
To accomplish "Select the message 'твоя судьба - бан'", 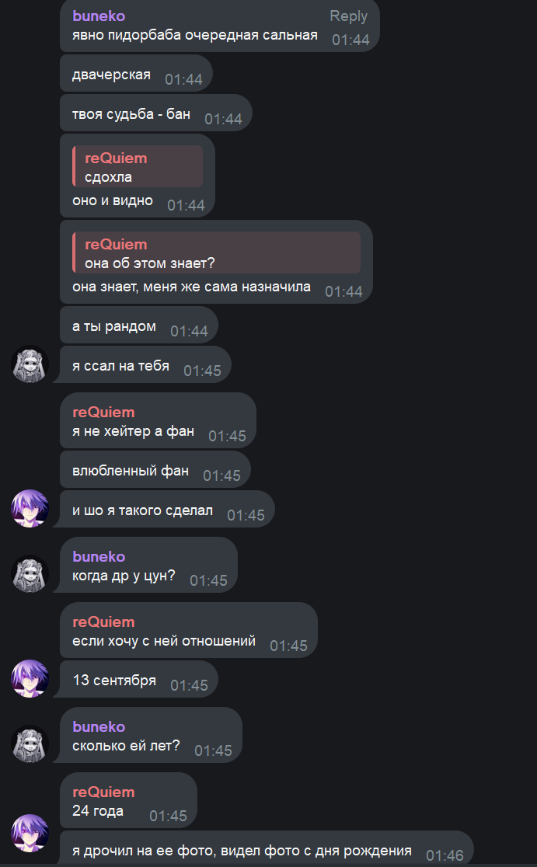I will 156,113.
